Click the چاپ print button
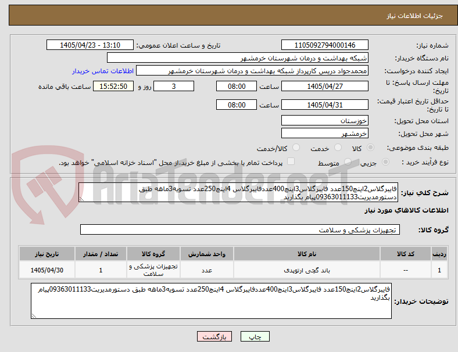Viewport: 458px width, 352px height. [255, 337]
